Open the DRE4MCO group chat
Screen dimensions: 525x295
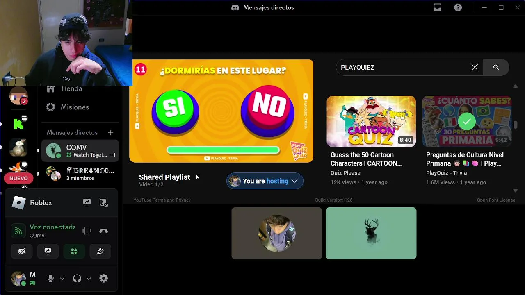[x=80, y=174]
